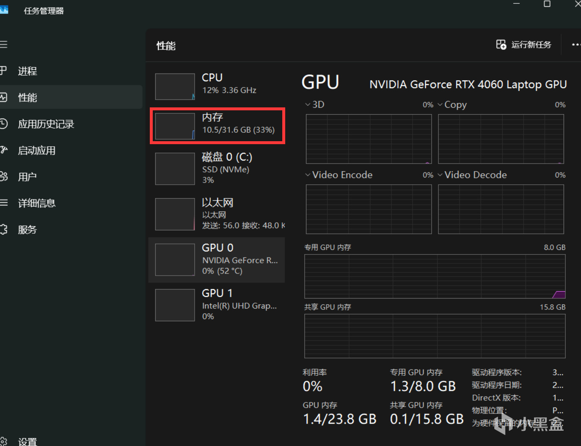Click the large GPU heading
The image size is (581, 446).
pos(320,82)
